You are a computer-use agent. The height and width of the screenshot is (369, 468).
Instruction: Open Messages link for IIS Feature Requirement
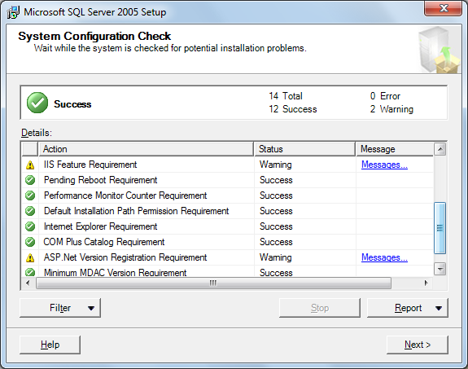tap(384, 165)
